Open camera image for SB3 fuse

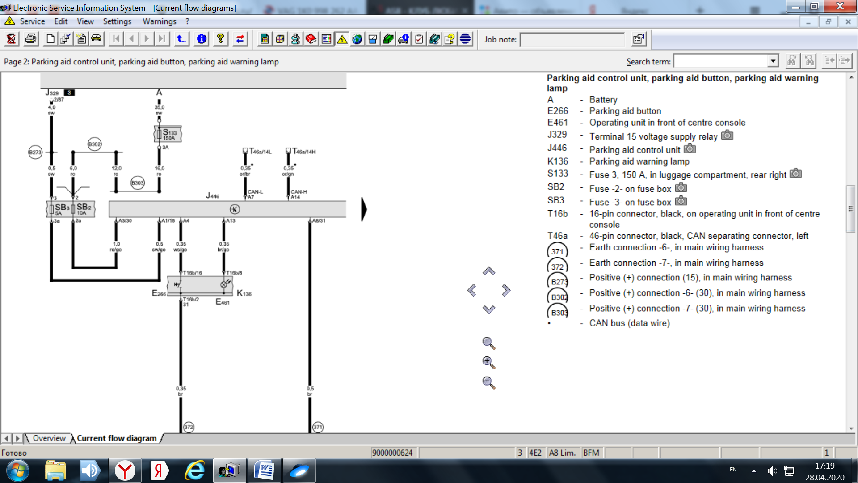681,201
